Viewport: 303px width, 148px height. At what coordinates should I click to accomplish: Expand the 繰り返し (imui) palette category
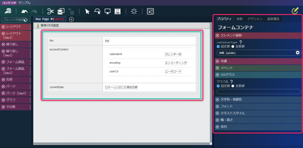click(x=15, y=53)
